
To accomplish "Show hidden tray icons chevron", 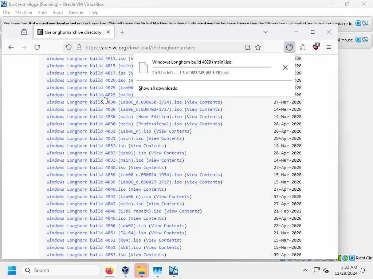I will [305, 270].
